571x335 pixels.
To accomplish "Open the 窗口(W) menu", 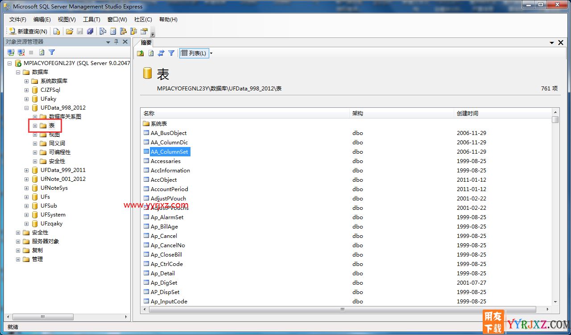I will 117,20.
